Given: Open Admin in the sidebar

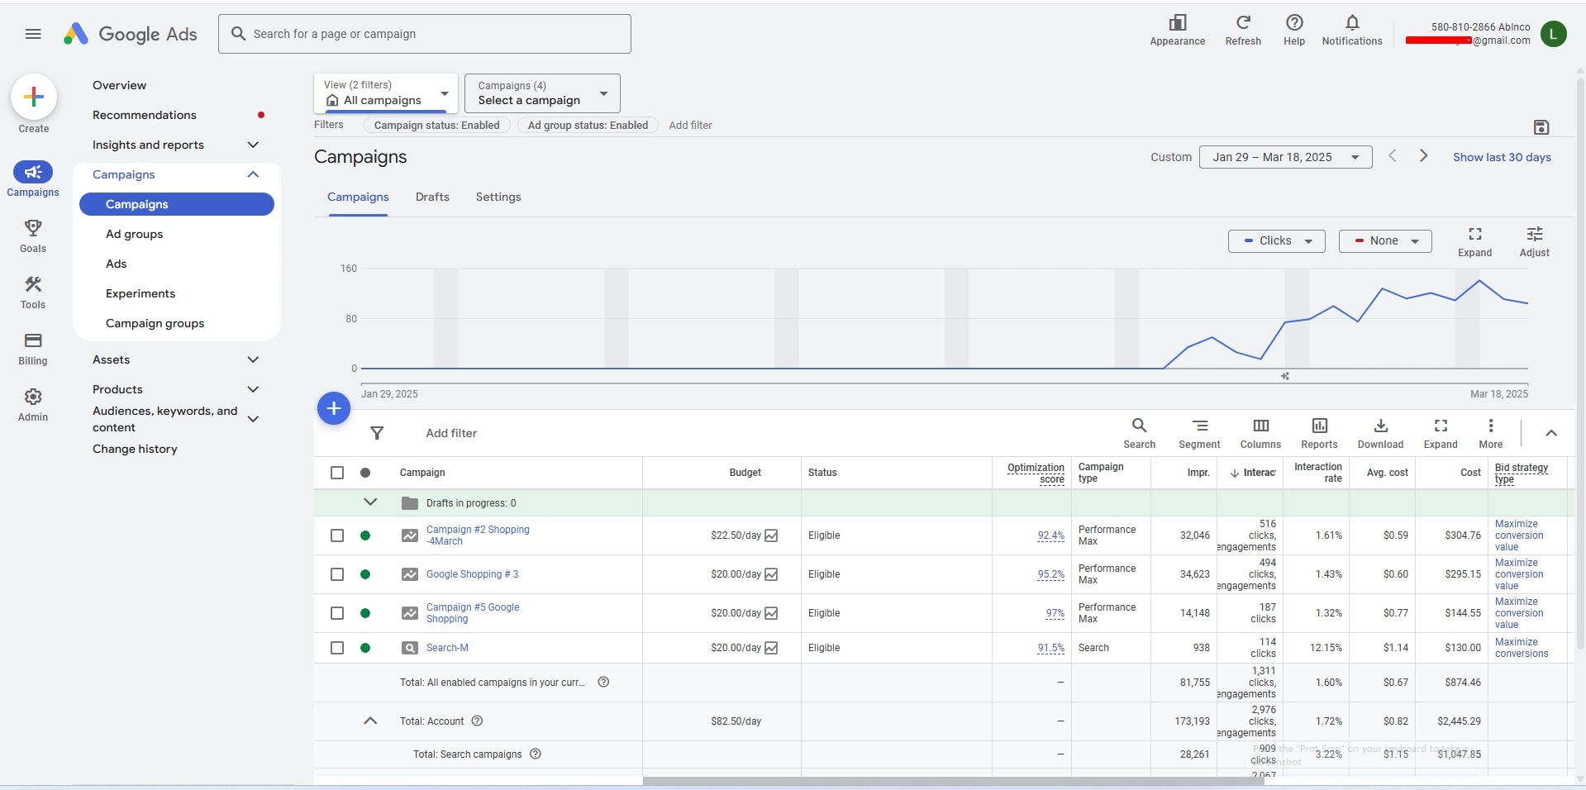Looking at the screenshot, I should coord(33,405).
